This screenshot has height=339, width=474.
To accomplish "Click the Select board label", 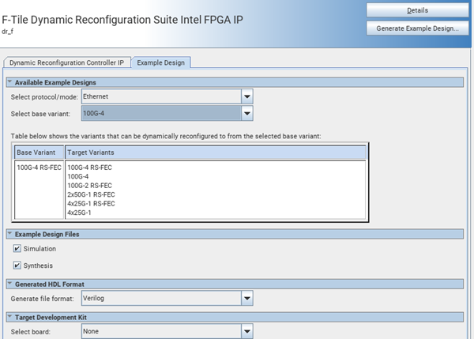I will pos(31,332).
